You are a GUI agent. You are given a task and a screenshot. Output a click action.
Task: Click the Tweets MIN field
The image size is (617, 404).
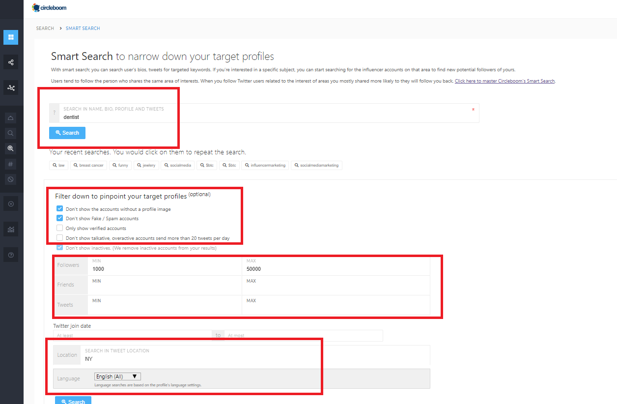coord(165,305)
